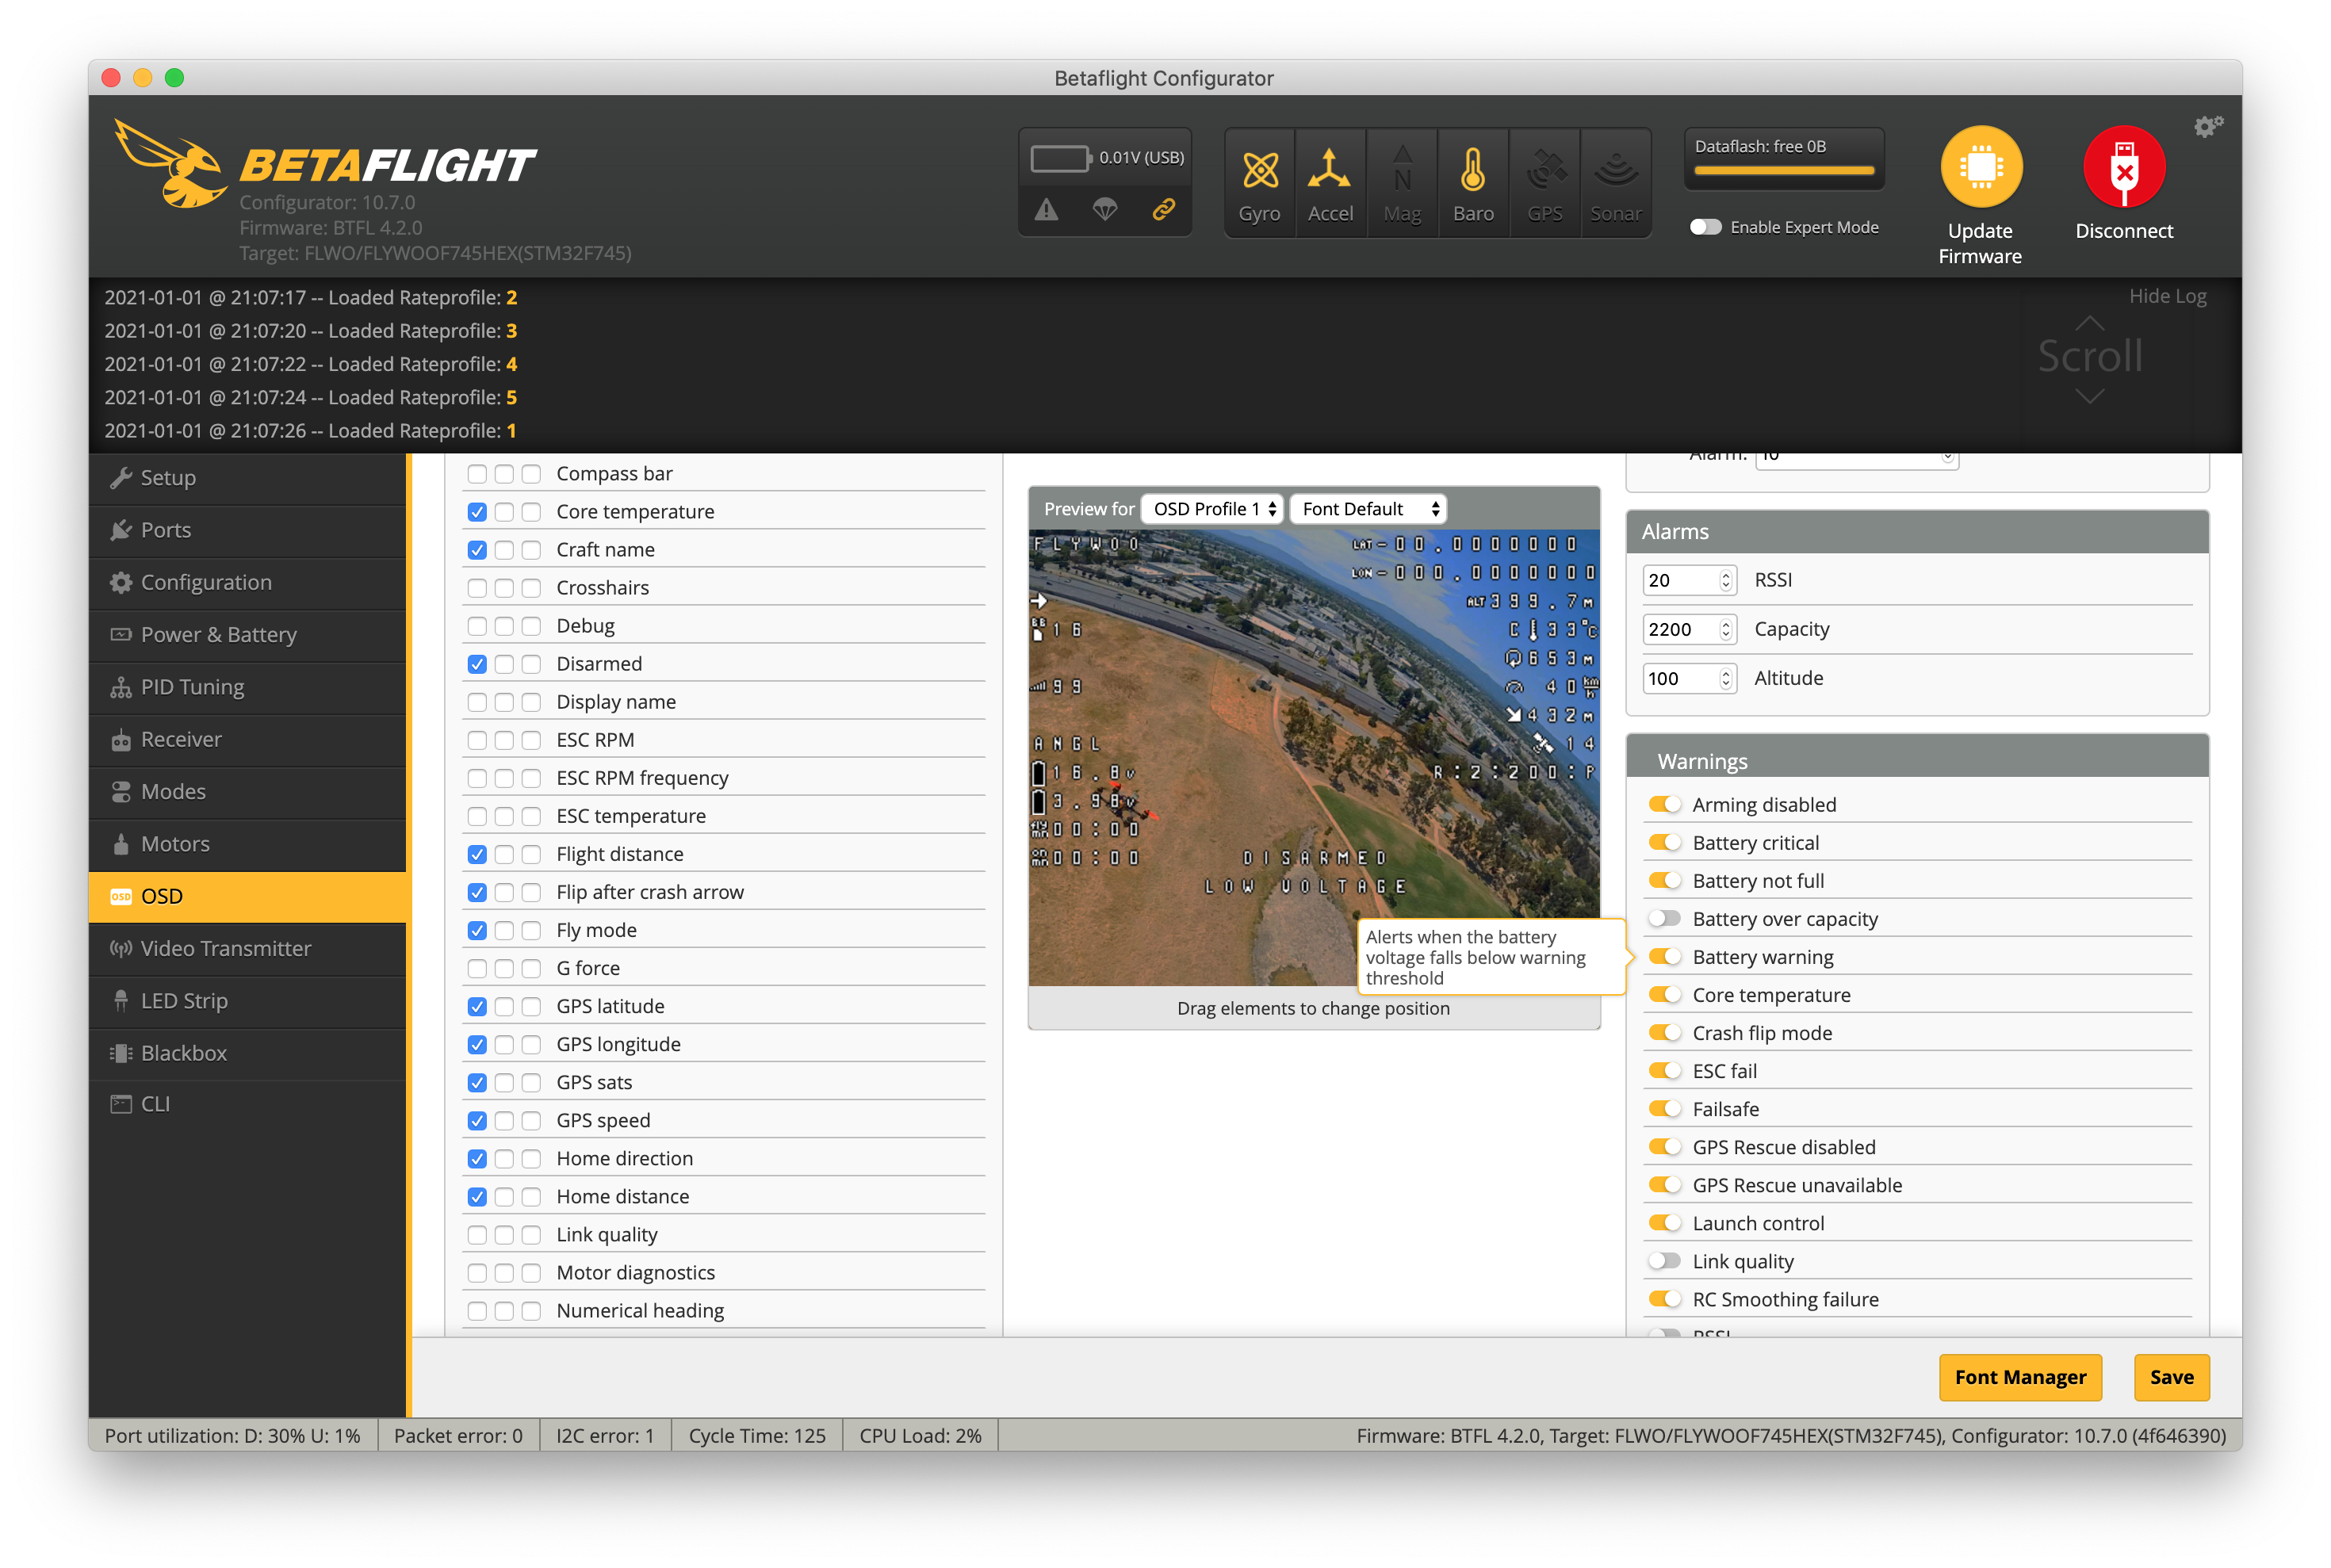Toggle Enable Expert Mode switch
The height and width of the screenshot is (1568, 2331).
point(1705,227)
